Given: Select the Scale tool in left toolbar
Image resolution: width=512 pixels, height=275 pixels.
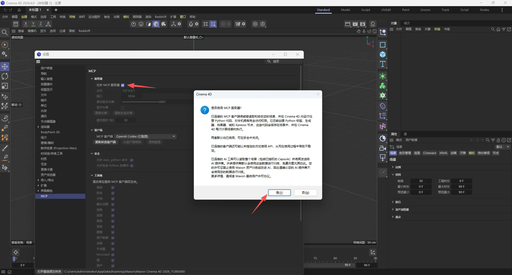Looking at the screenshot, I should pos(5,86).
